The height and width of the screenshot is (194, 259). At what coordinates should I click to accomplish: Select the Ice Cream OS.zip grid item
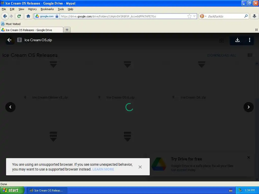193,97
